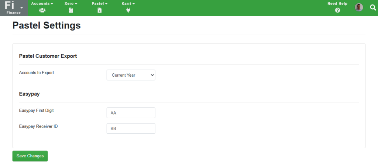Viewport: 378px width, 164px height.
Task: Open the Pastel menu
Action: 100,4
